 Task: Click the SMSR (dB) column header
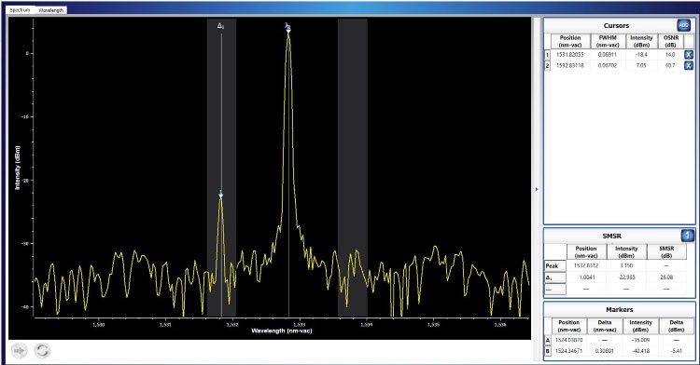[x=666, y=251]
